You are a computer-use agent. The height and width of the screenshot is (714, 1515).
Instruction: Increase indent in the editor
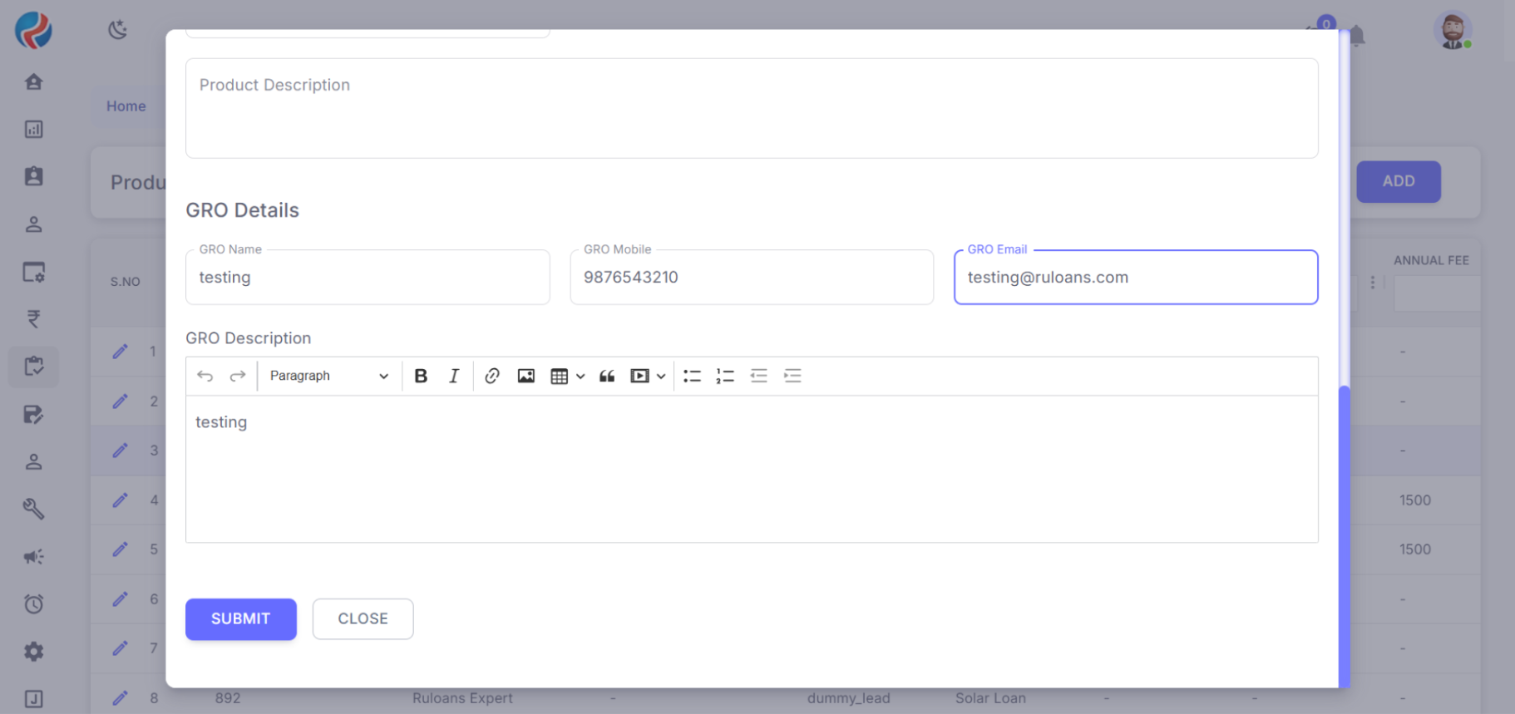pos(792,376)
